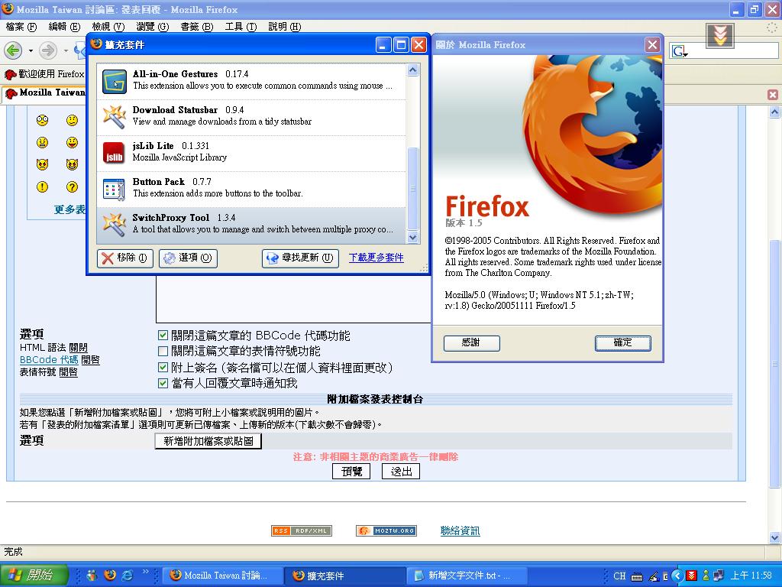Insert the right smiley in second emoticon row
Image resolution: width=782 pixels, height=587 pixels.
click(x=73, y=143)
